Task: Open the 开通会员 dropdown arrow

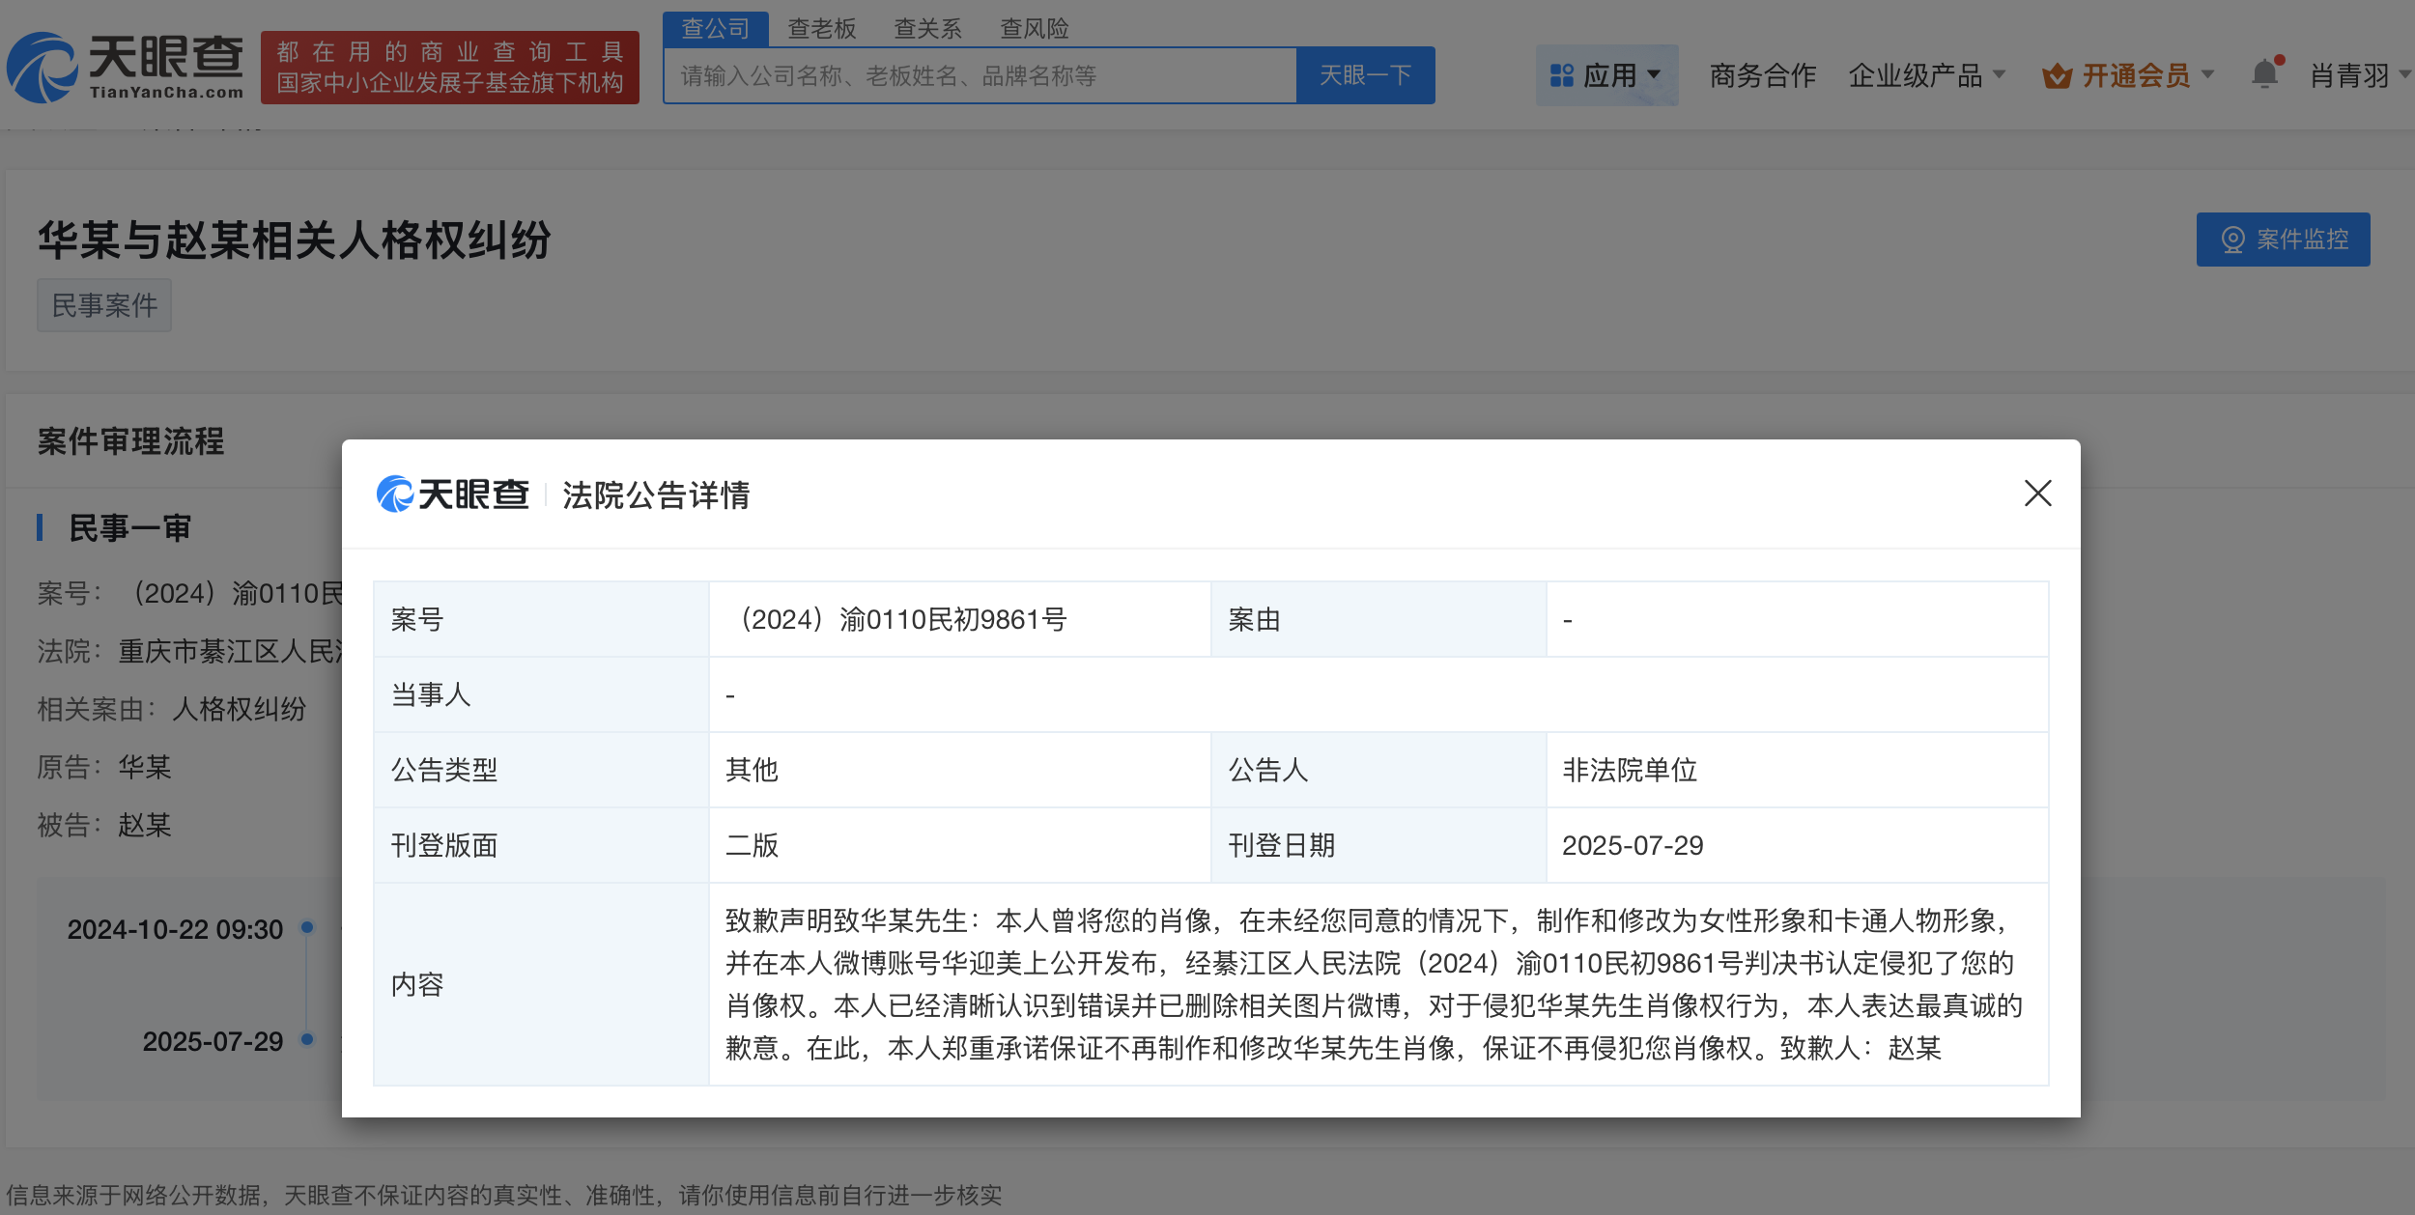Action: [x=2207, y=75]
